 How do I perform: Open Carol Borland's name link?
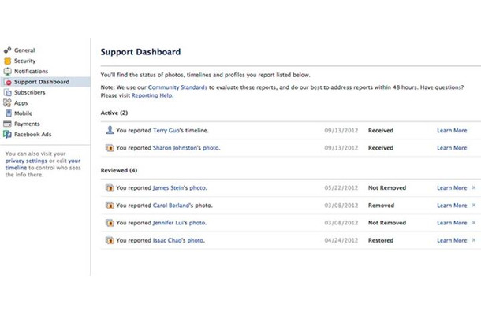tap(171, 206)
